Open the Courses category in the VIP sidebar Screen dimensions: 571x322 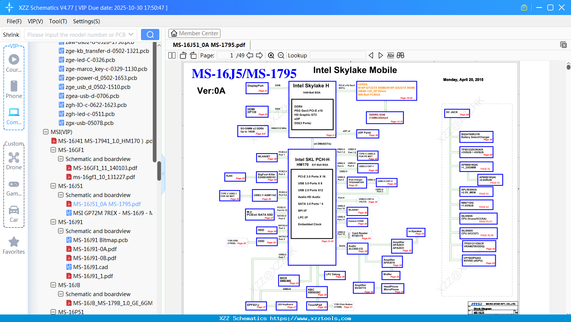click(x=14, y=63)
